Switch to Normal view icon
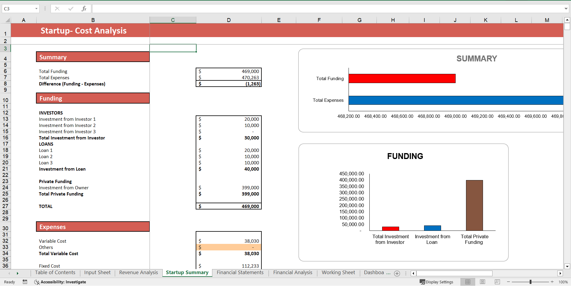This screenshot has width=571, height=286. (468, 282)
